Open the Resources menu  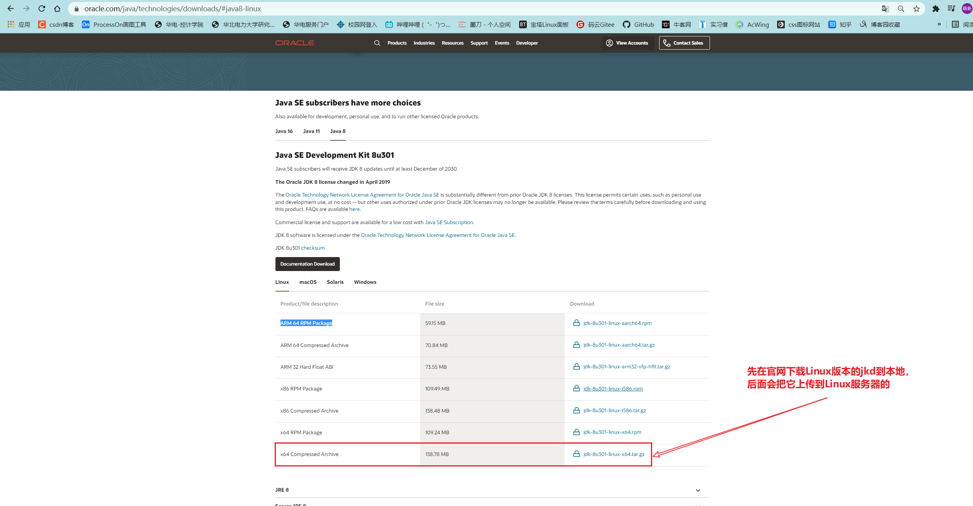(452, 43)
